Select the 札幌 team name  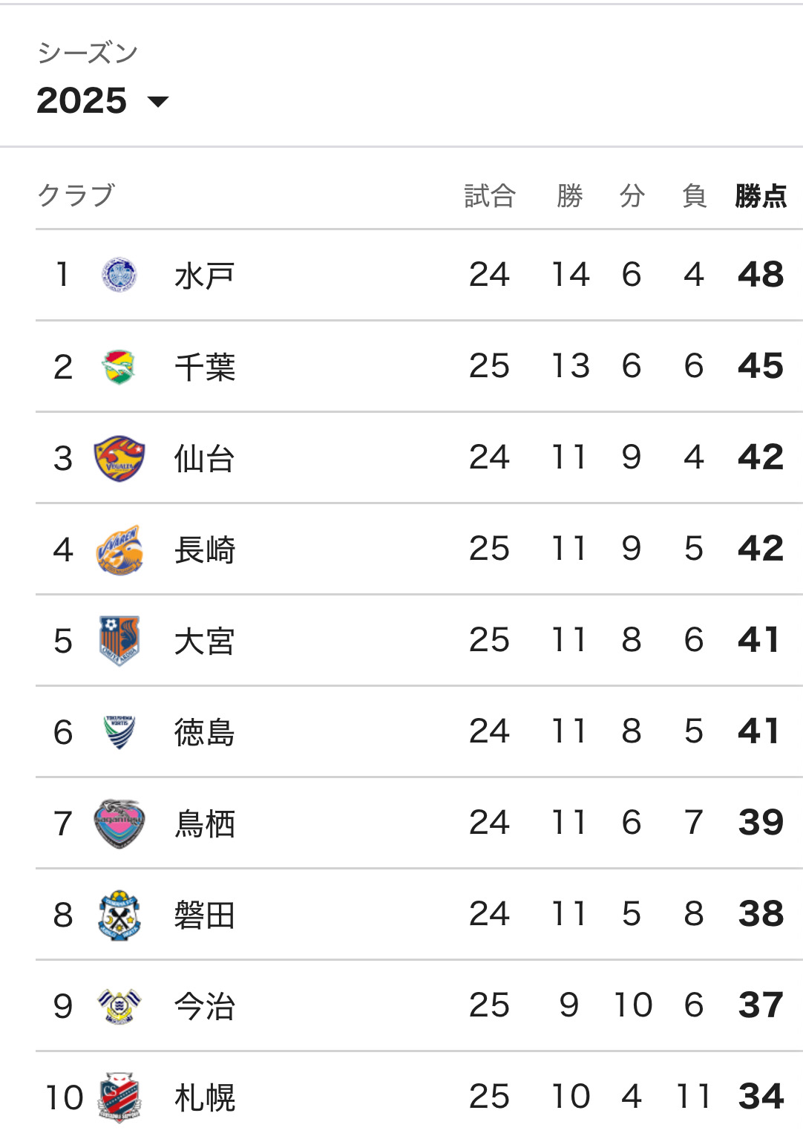[205, 1097]
